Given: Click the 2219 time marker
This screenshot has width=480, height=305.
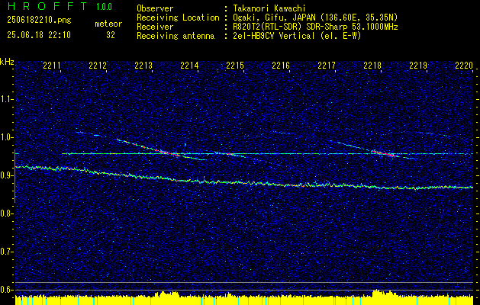Looking at the screenshot, I should point(418,65).
